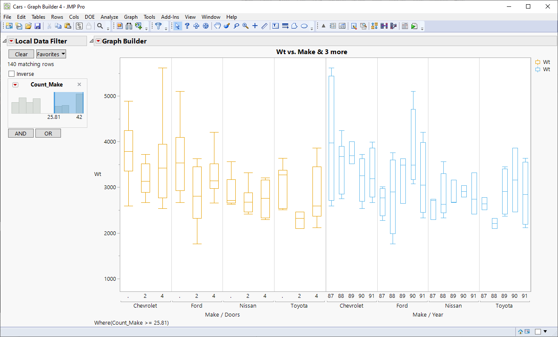The image size is (558, 337).
Task: Open the Analyze menu
Action: pyautogui.click(x=109, y=17)
